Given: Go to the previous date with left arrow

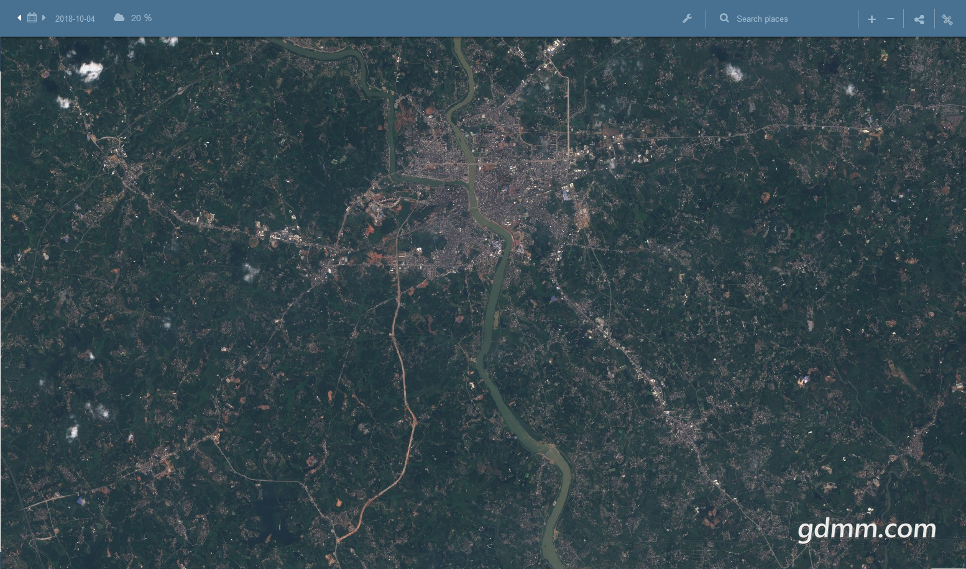Looking at the screenshot, I should [x=19, y=18].
